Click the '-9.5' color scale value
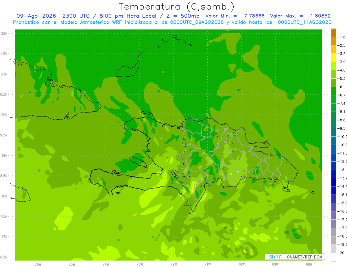This screenshot has width=347, height=268. (342, 128)
